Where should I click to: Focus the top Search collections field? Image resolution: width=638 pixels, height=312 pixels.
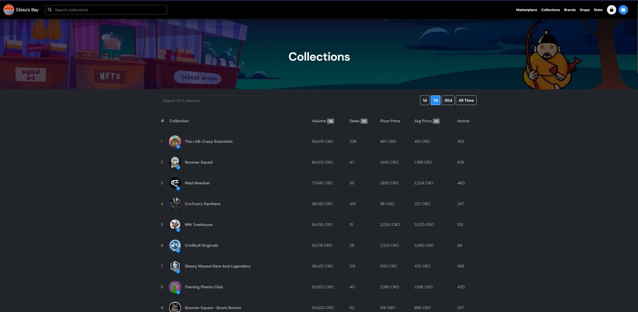point(106,10)
